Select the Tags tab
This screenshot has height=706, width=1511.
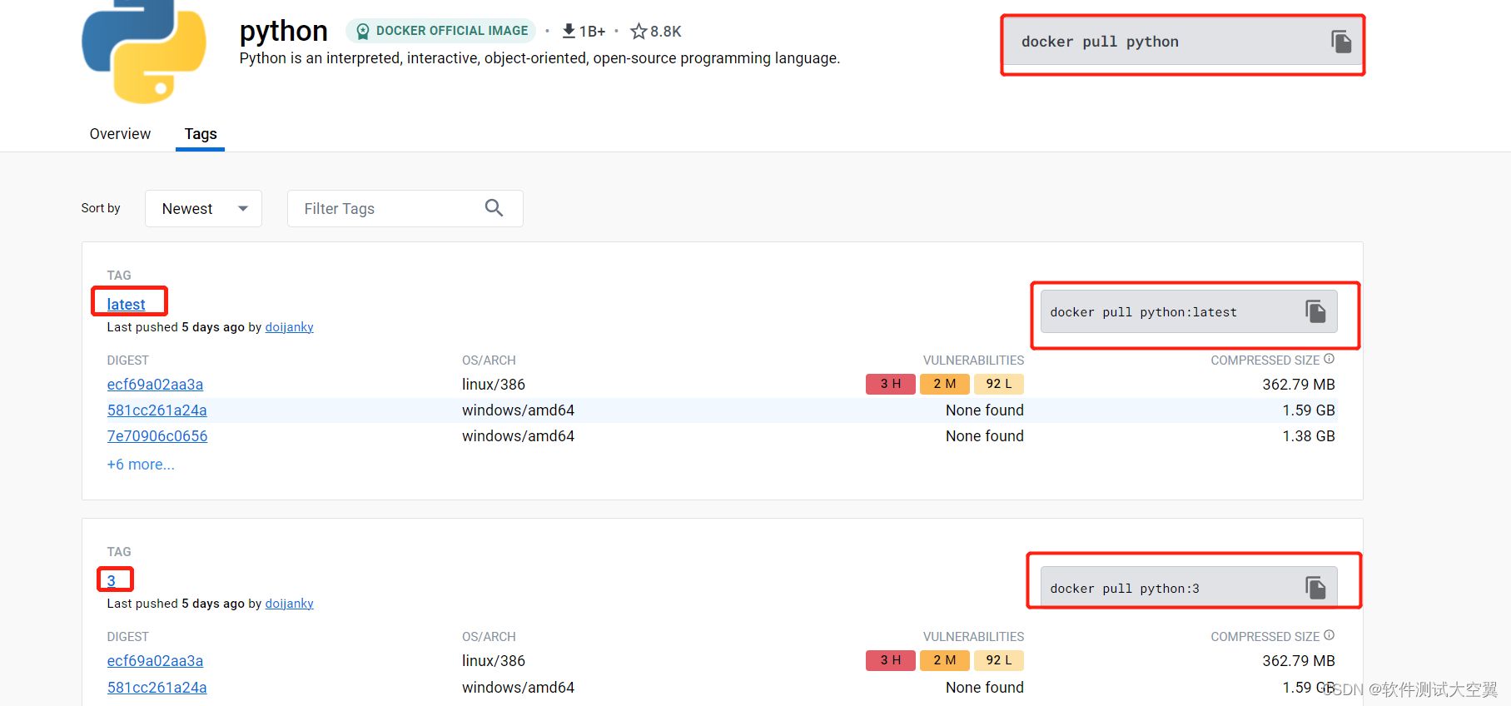point(201,134)
